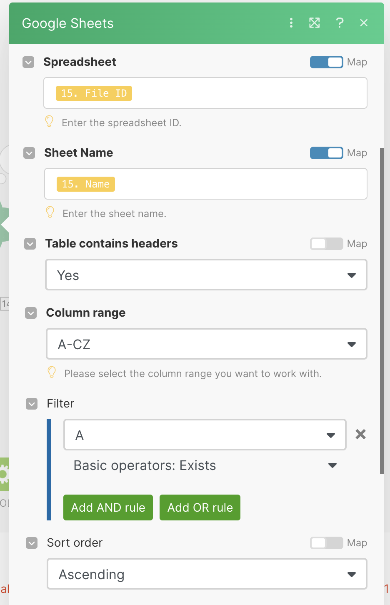This screenshot has height=605, width=390.
Task: Click the Add OR rule button
Action: (200, 507)
